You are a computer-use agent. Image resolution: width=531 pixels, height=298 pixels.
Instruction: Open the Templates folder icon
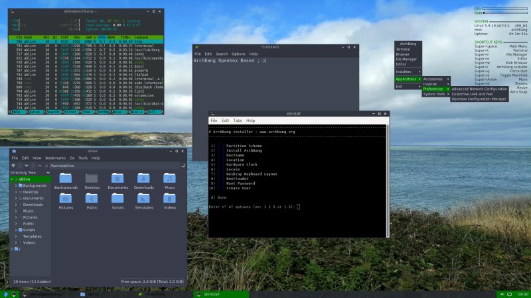point(143,198)
